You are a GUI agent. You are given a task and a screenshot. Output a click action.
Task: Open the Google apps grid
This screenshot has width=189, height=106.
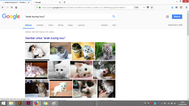(167, 17)
